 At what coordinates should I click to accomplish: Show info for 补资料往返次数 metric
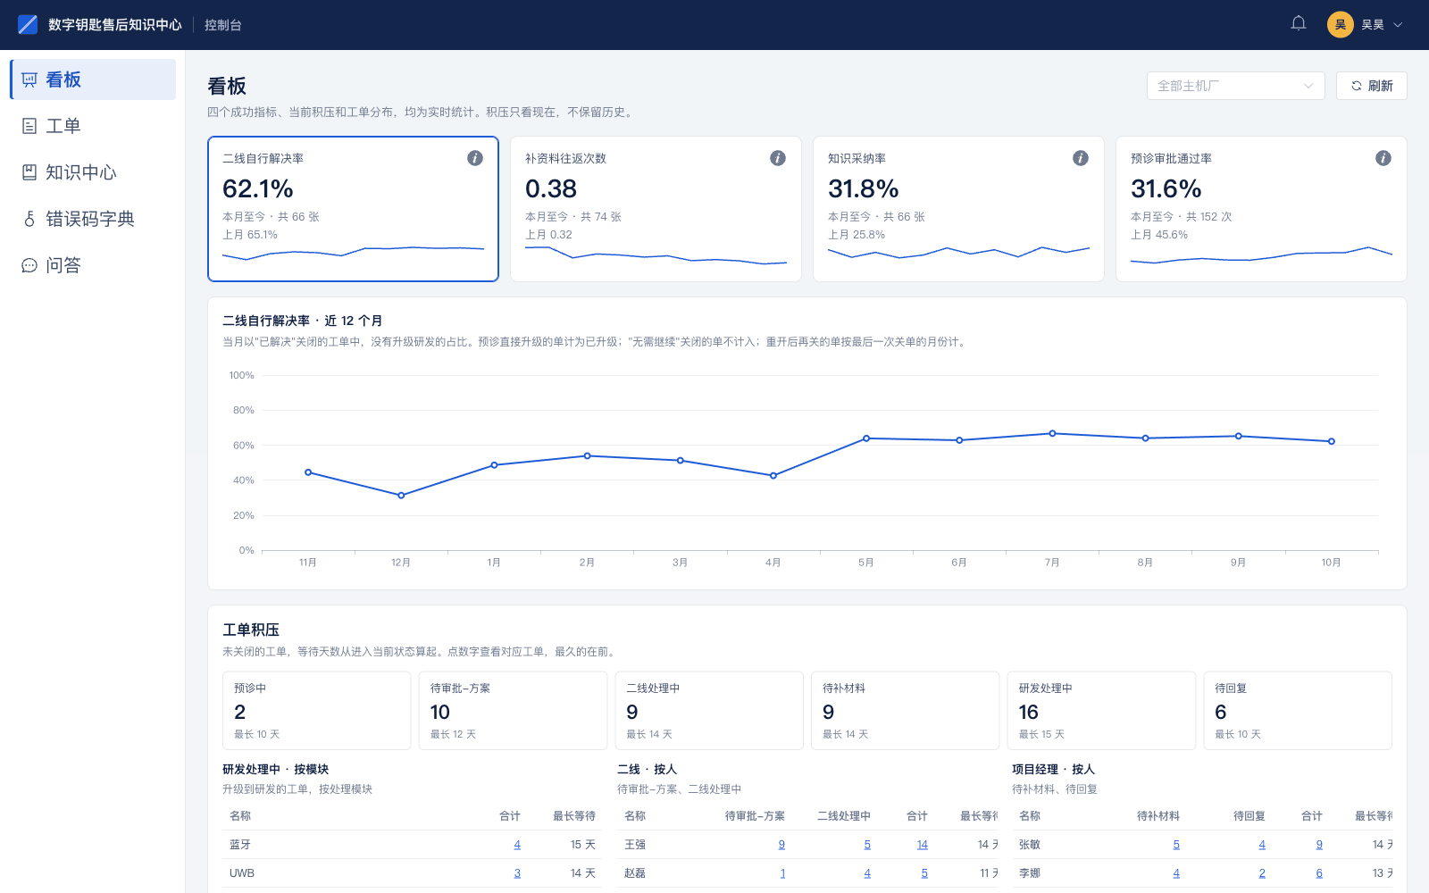pos(778,158)
